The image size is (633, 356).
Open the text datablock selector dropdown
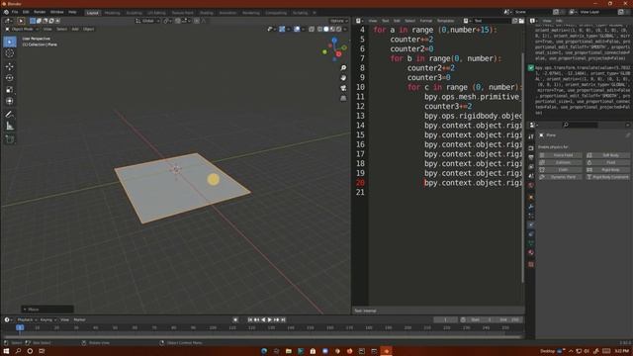coord(466,21)
